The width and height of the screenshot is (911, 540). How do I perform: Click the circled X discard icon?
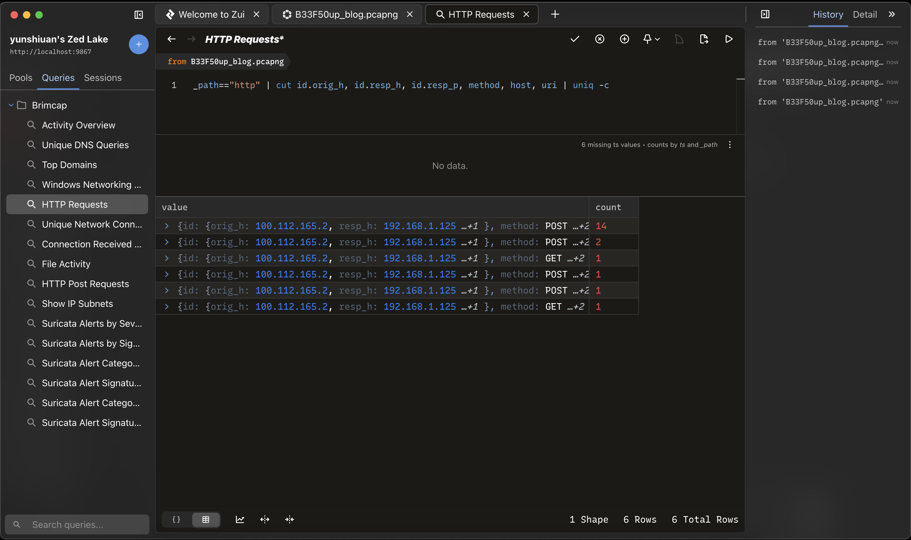600,39
